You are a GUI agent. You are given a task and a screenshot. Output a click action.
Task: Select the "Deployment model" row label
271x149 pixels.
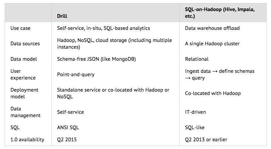(x=24, y=93)
